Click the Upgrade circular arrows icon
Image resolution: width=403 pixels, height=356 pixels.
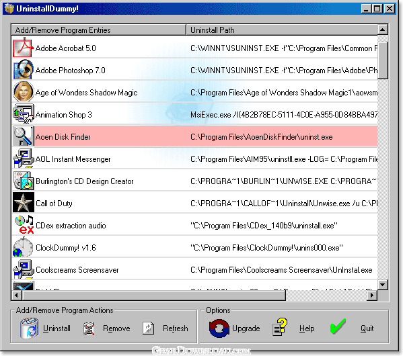pyautogui.click(x=219, y=328)
